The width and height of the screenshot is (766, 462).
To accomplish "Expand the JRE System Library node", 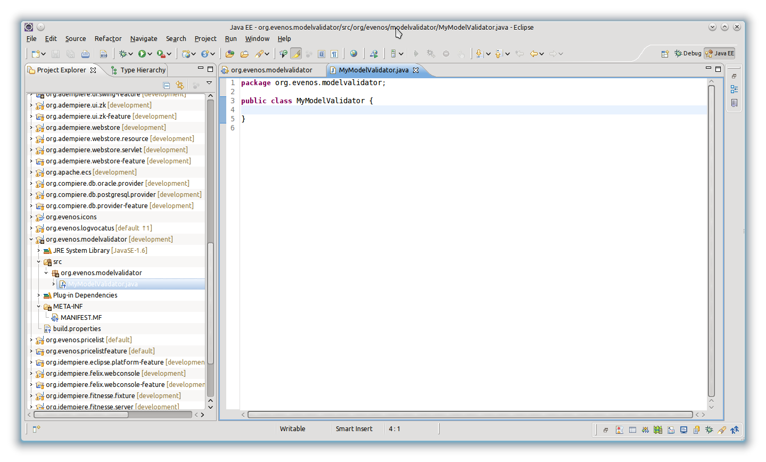I will pyautogui.click(x=38, y=251).
